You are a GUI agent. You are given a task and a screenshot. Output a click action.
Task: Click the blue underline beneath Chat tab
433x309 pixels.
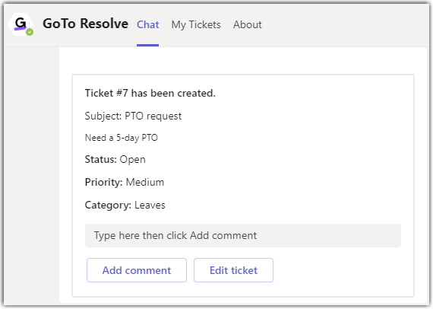coord(147,45)
